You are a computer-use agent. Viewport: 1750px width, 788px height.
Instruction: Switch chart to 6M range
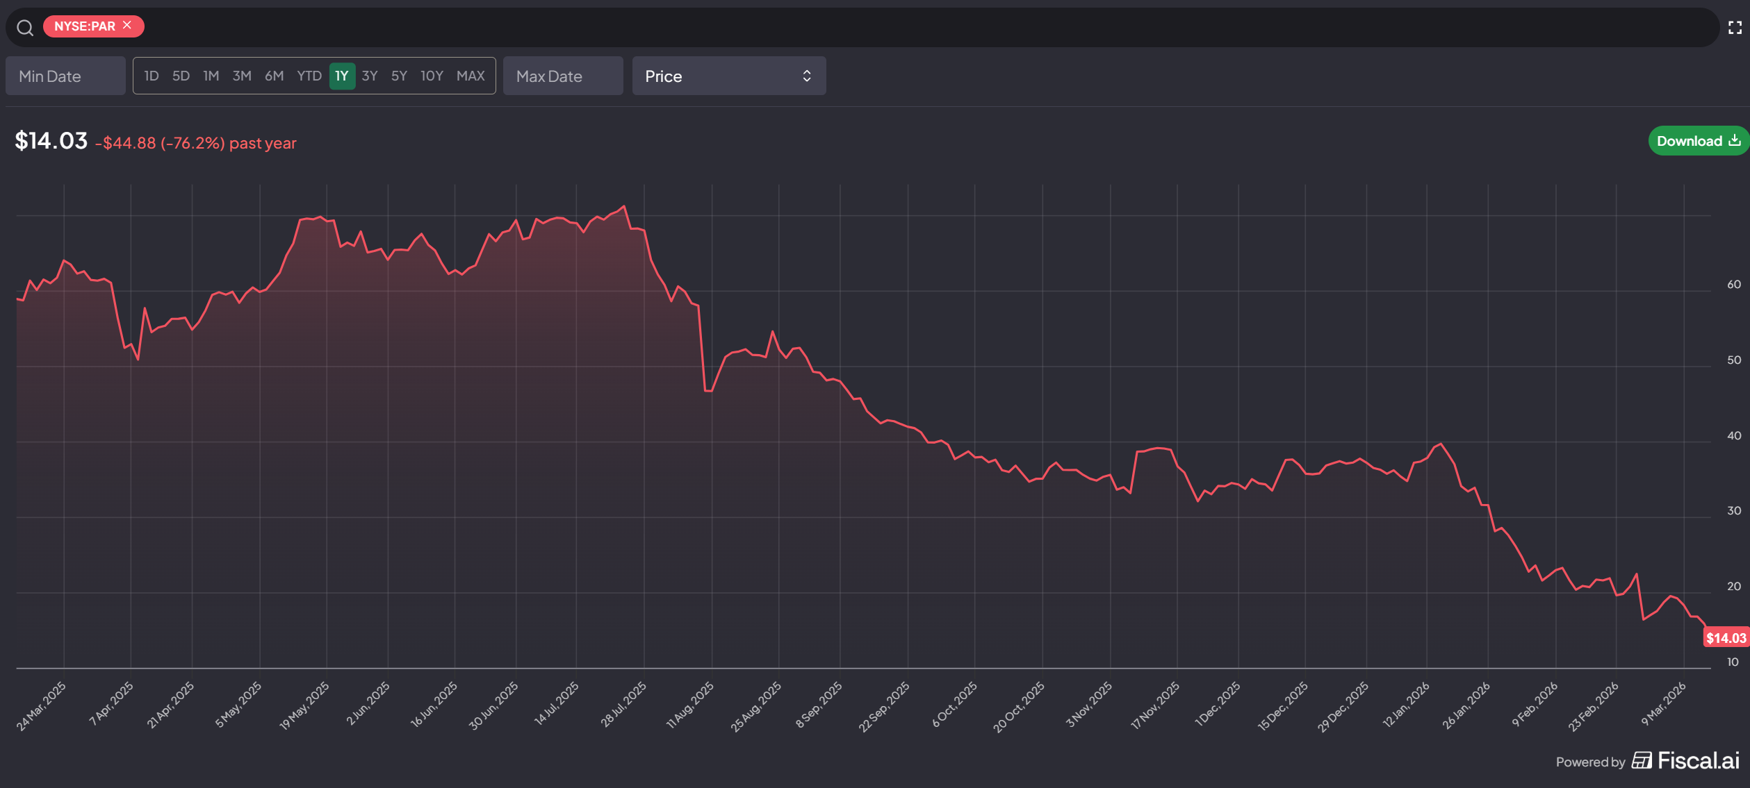274,76
